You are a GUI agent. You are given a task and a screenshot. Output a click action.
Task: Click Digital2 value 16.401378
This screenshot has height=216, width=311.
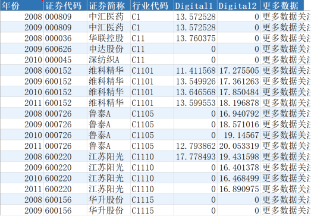click(239, 167)
